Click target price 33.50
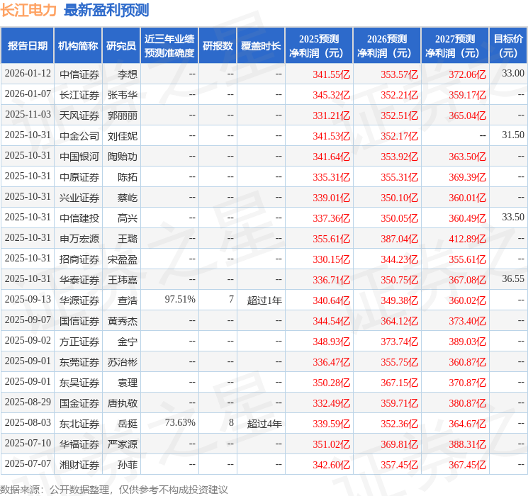 (x=513, y=218)
